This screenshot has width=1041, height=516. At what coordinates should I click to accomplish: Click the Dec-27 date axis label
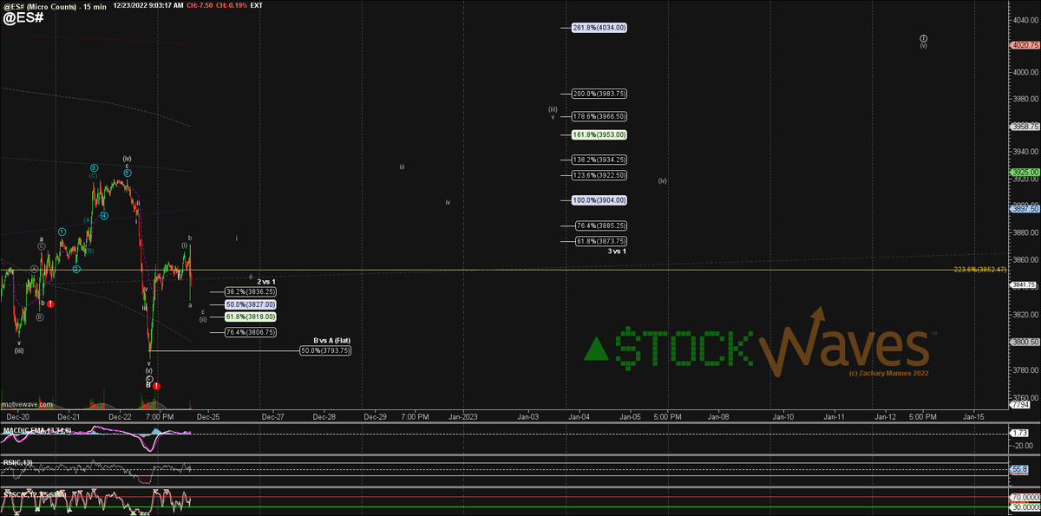274,416
